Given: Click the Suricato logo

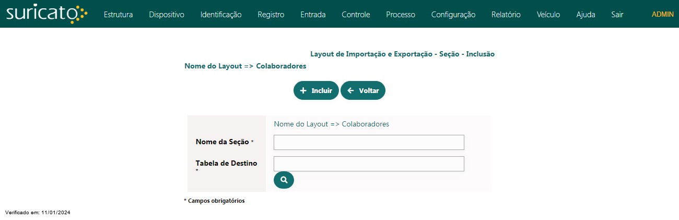Looking at the screenshot, I should pyautogui.click(x=46, y=14).
